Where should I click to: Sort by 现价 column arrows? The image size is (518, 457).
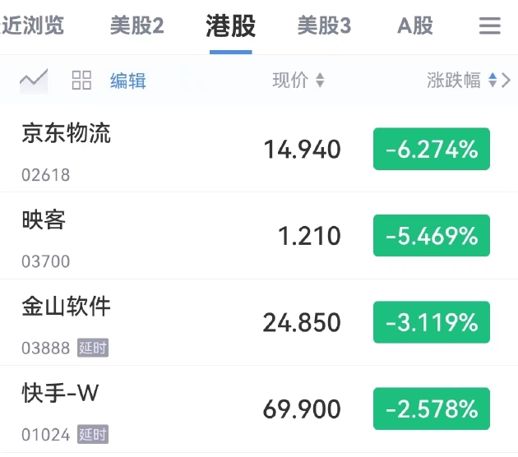click(320, 81)
